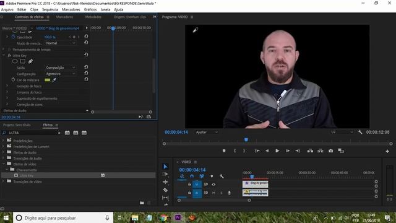396x223 pixels.
Task: Select the Ultra Key ellipse mask tool
Action: click(15, 61)
